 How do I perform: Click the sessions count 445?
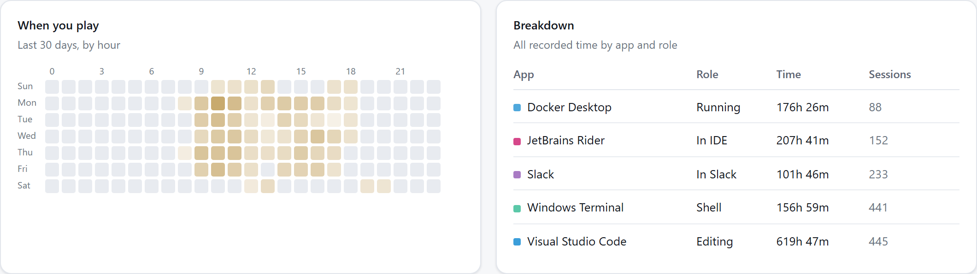878,241
